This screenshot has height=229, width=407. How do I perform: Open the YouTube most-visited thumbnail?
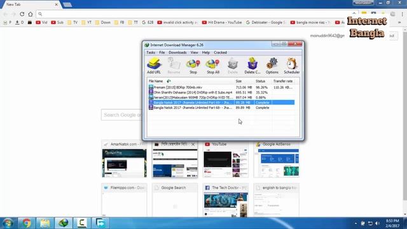(x=225, y=159)
